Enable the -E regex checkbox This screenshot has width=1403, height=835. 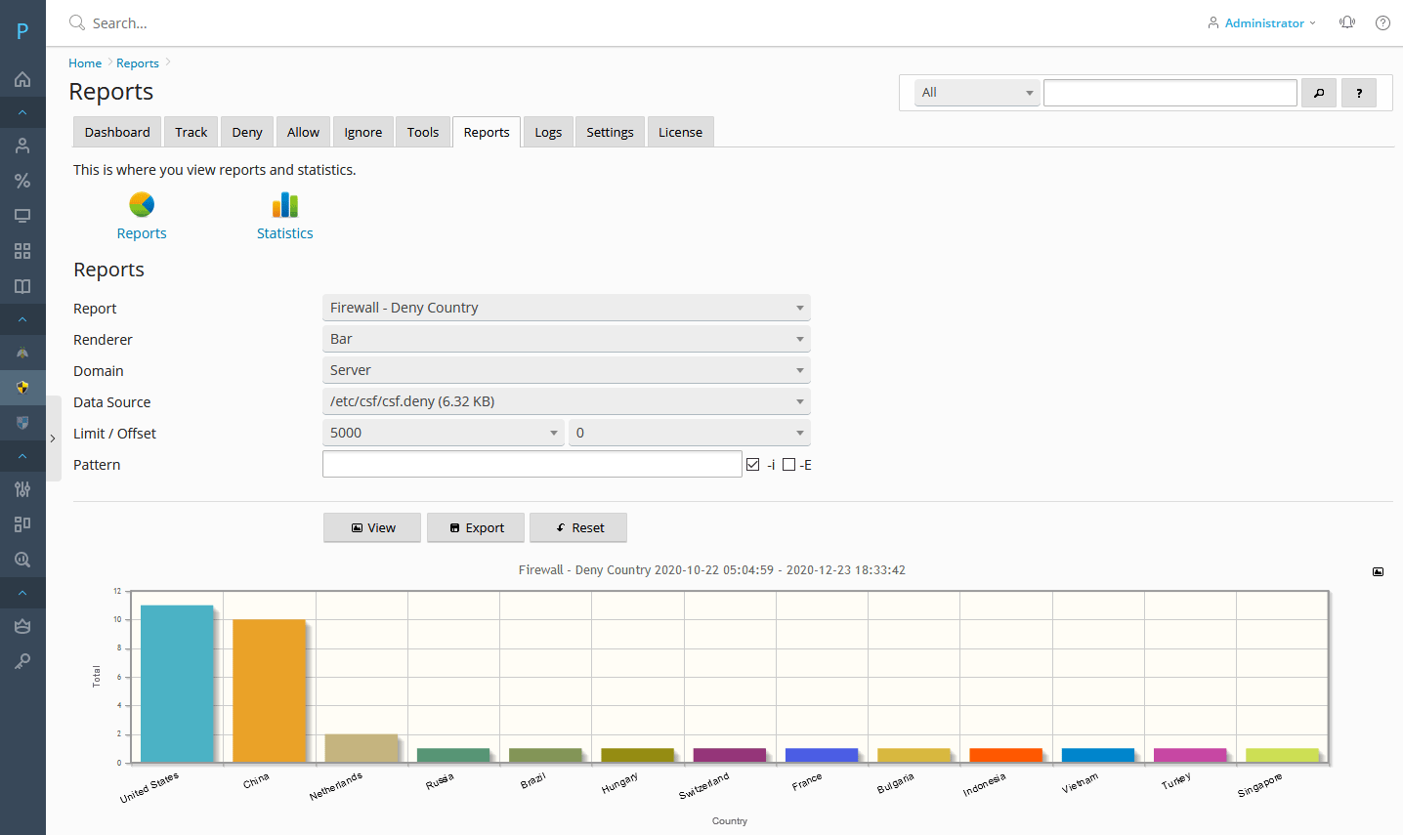pos(788,464)
